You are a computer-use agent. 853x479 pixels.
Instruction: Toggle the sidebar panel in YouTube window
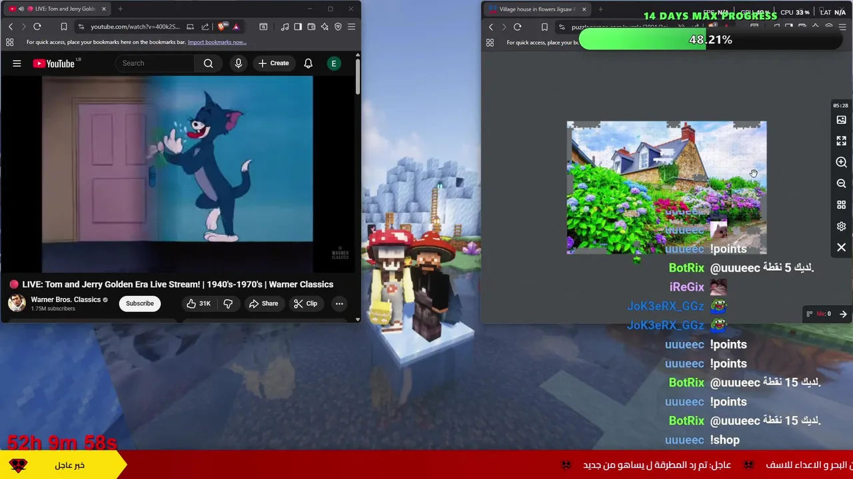point(298,27)
